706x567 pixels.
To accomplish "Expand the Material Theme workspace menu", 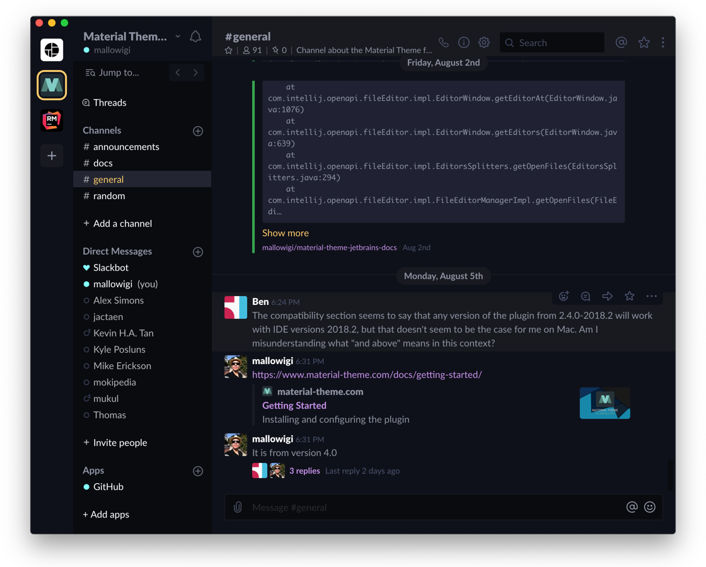I will [x=178, y=37].
